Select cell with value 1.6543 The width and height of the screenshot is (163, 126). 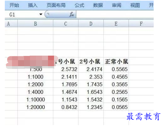point(91,92)
